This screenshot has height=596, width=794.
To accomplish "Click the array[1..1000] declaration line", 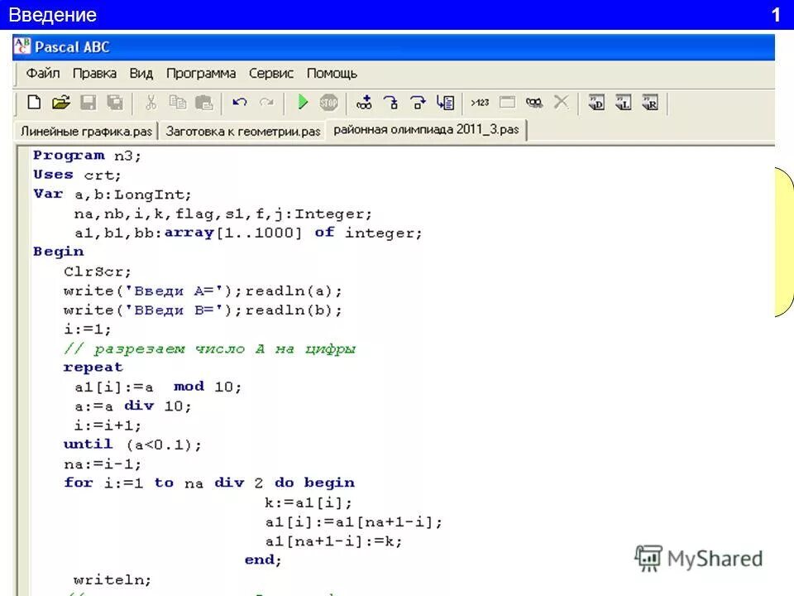I will [x=248, y=233].
